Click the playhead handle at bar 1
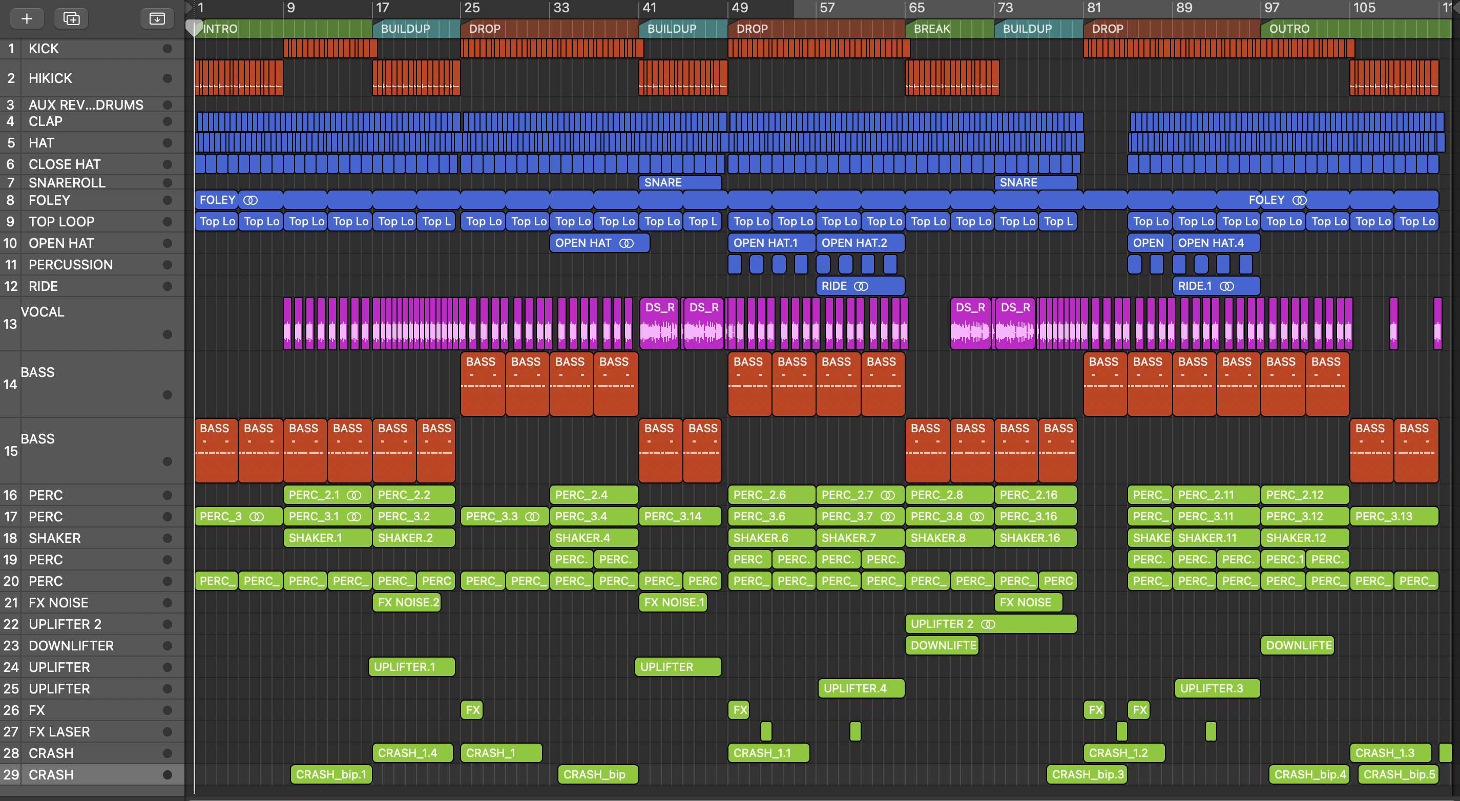1460x801 pixels. click(x=194, y=28)
